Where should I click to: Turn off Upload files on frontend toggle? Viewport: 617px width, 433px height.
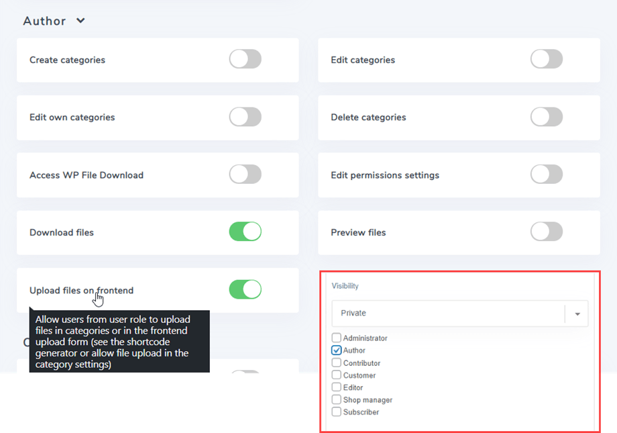245,289
